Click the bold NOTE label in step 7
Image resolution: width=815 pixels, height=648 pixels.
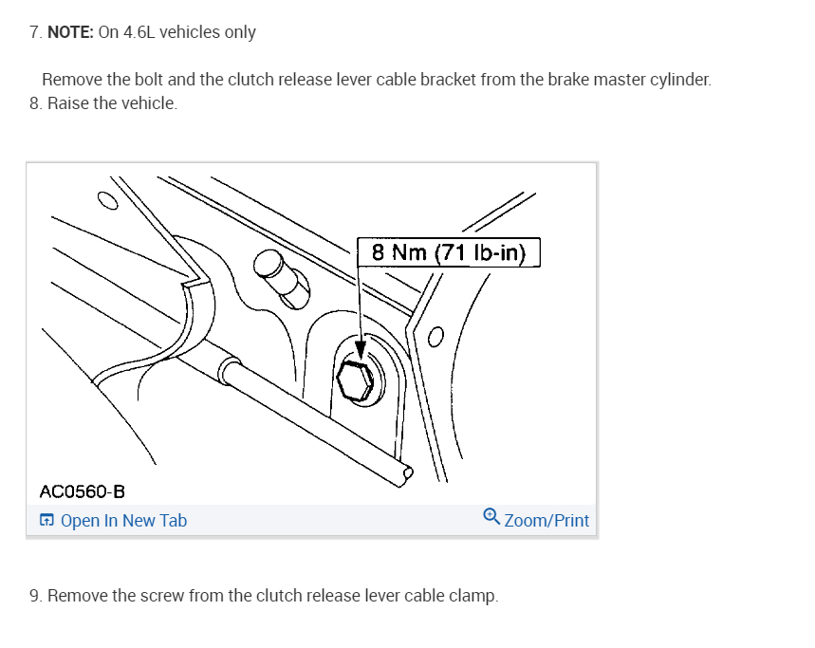70,32
